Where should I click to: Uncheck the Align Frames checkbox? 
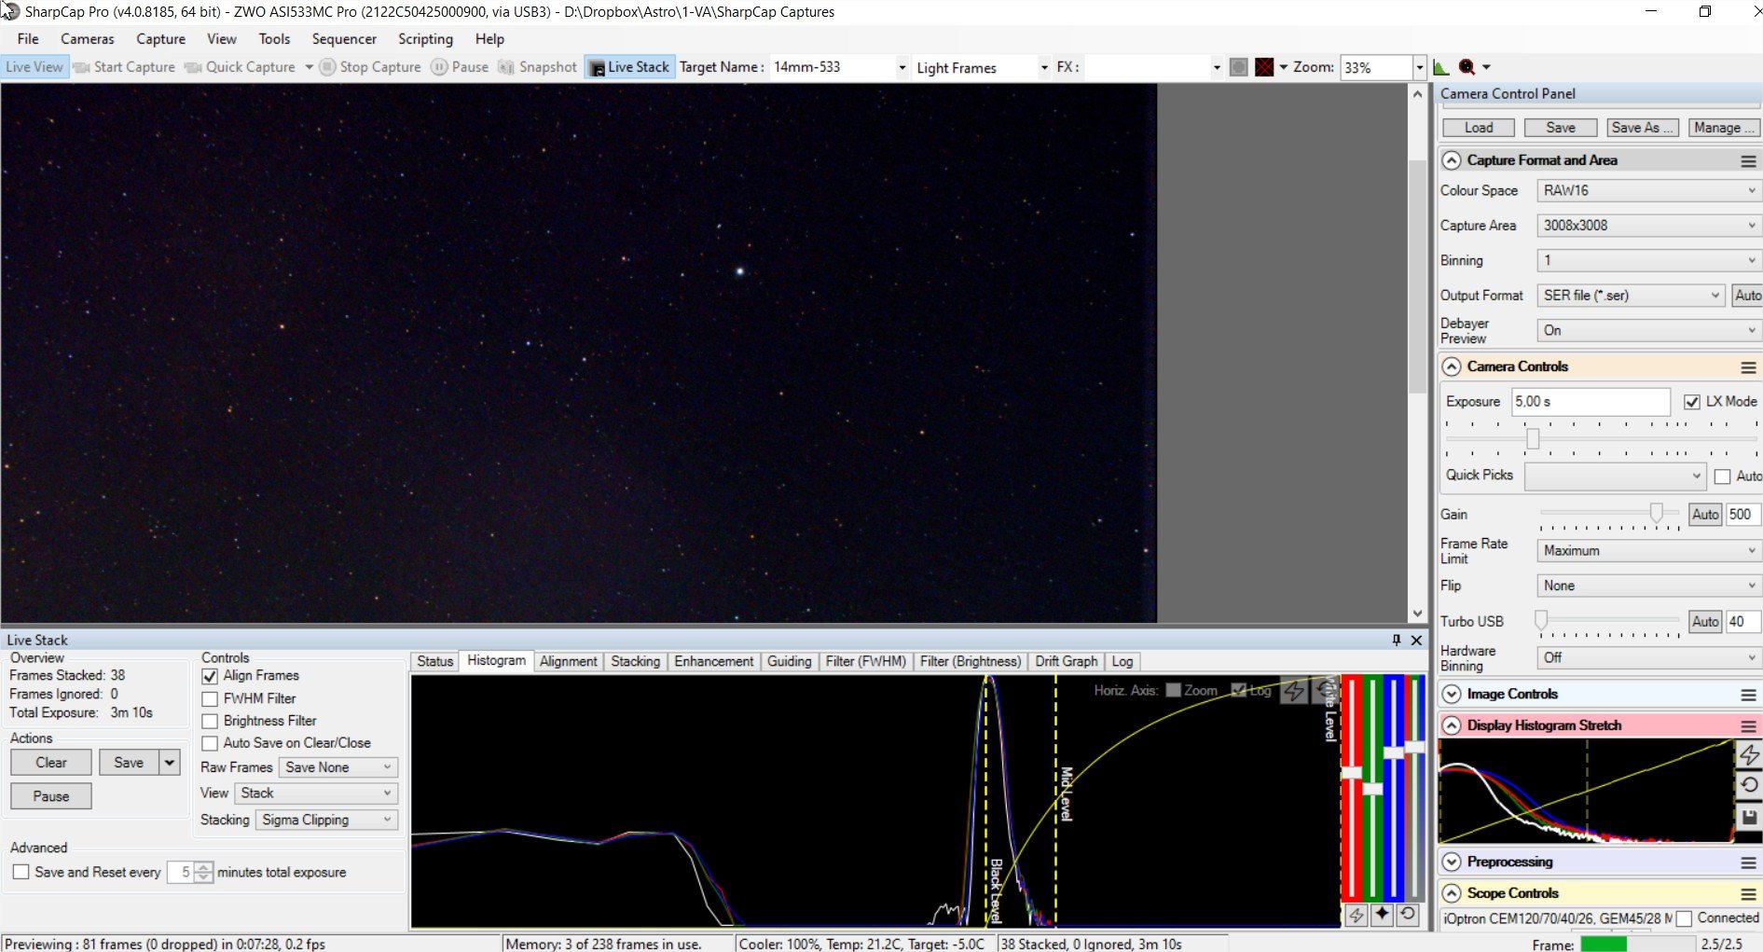(x=210, y=676)
